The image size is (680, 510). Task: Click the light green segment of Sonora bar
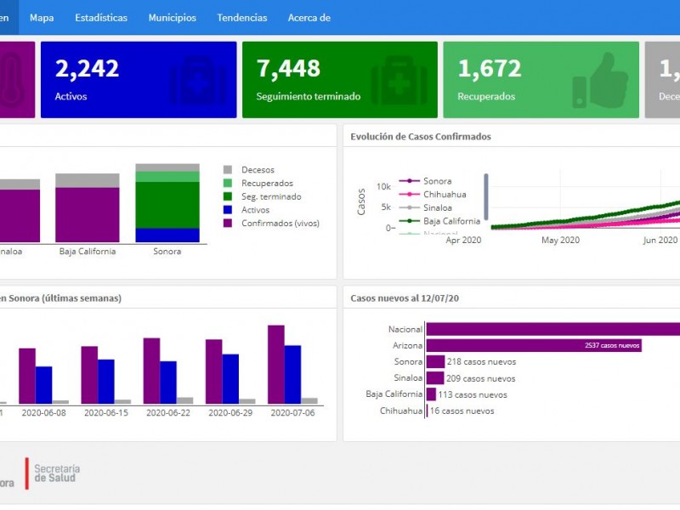(167, 177)
